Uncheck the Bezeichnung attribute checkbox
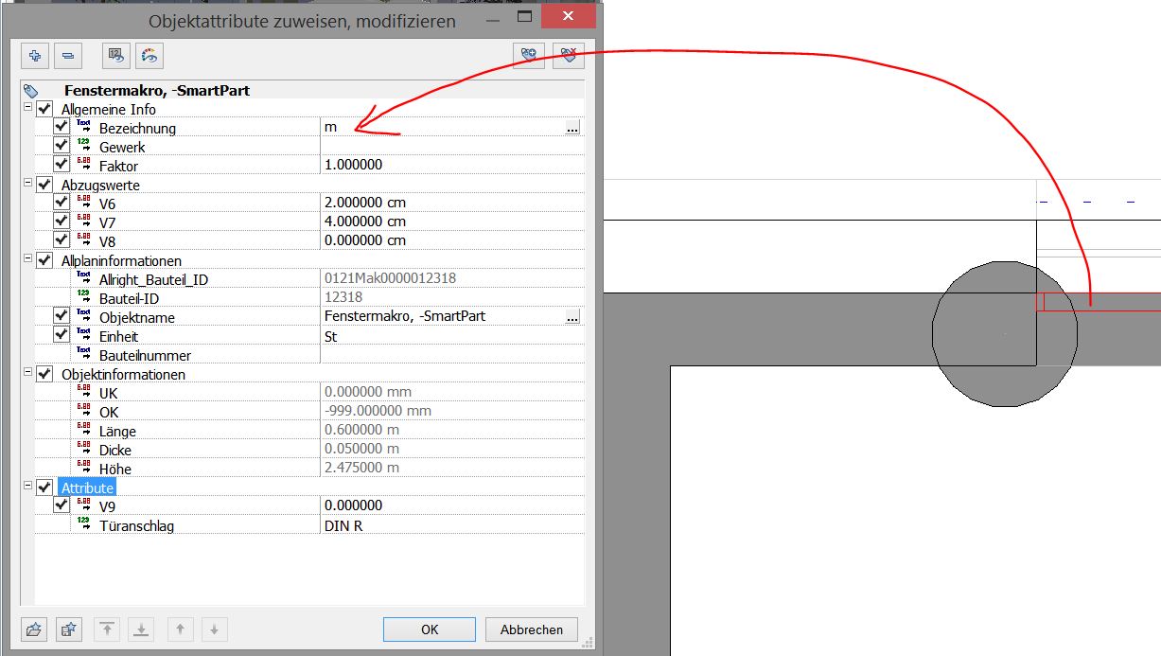Screen dimensions: 1161x656 pyautogui.click(x=62, y=127)
